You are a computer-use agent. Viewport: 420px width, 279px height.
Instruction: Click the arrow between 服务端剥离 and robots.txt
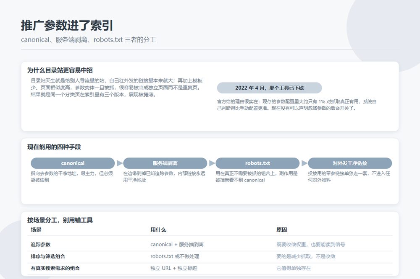point(212,163)
